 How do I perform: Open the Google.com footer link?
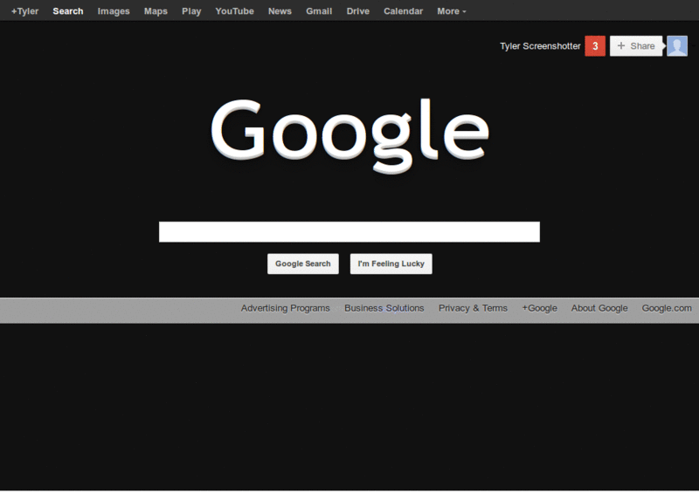pyautogui.click(x=667, y=308)
